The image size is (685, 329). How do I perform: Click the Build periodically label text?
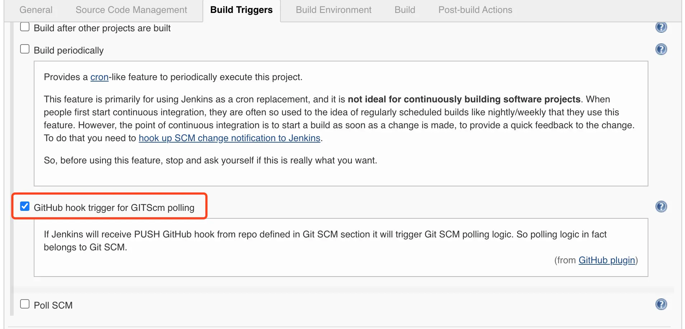point(69,51)
